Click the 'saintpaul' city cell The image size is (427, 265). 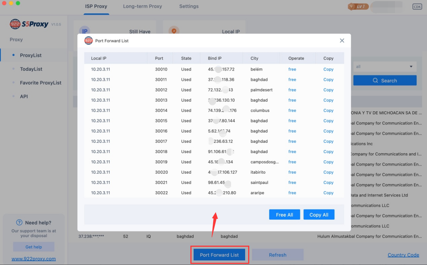[x=259, y=183]
